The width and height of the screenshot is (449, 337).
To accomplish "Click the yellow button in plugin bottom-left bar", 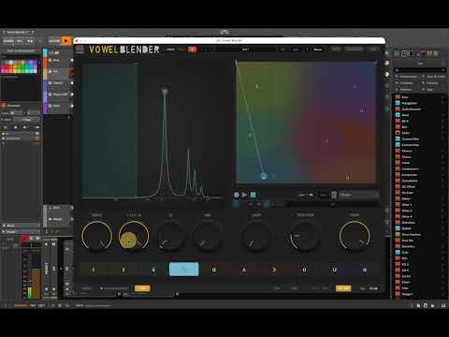I will coord(142,288).
